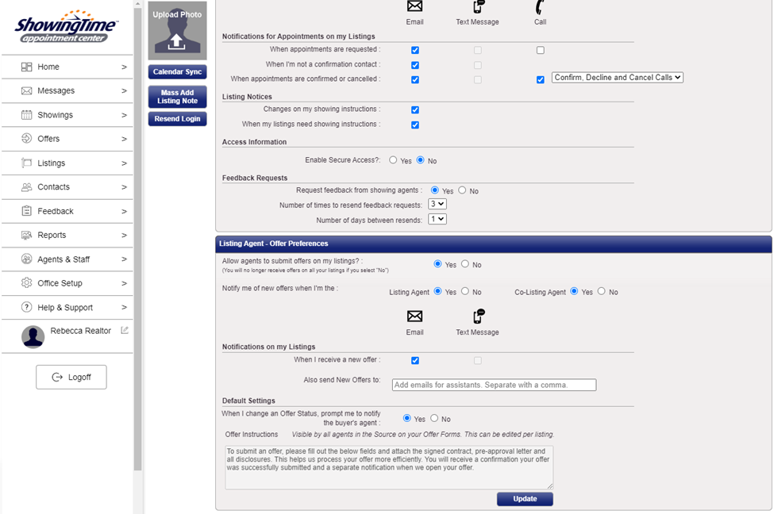The image size is (774, 514).
Task: Click the Logoff button
Action: coord(71,378)
